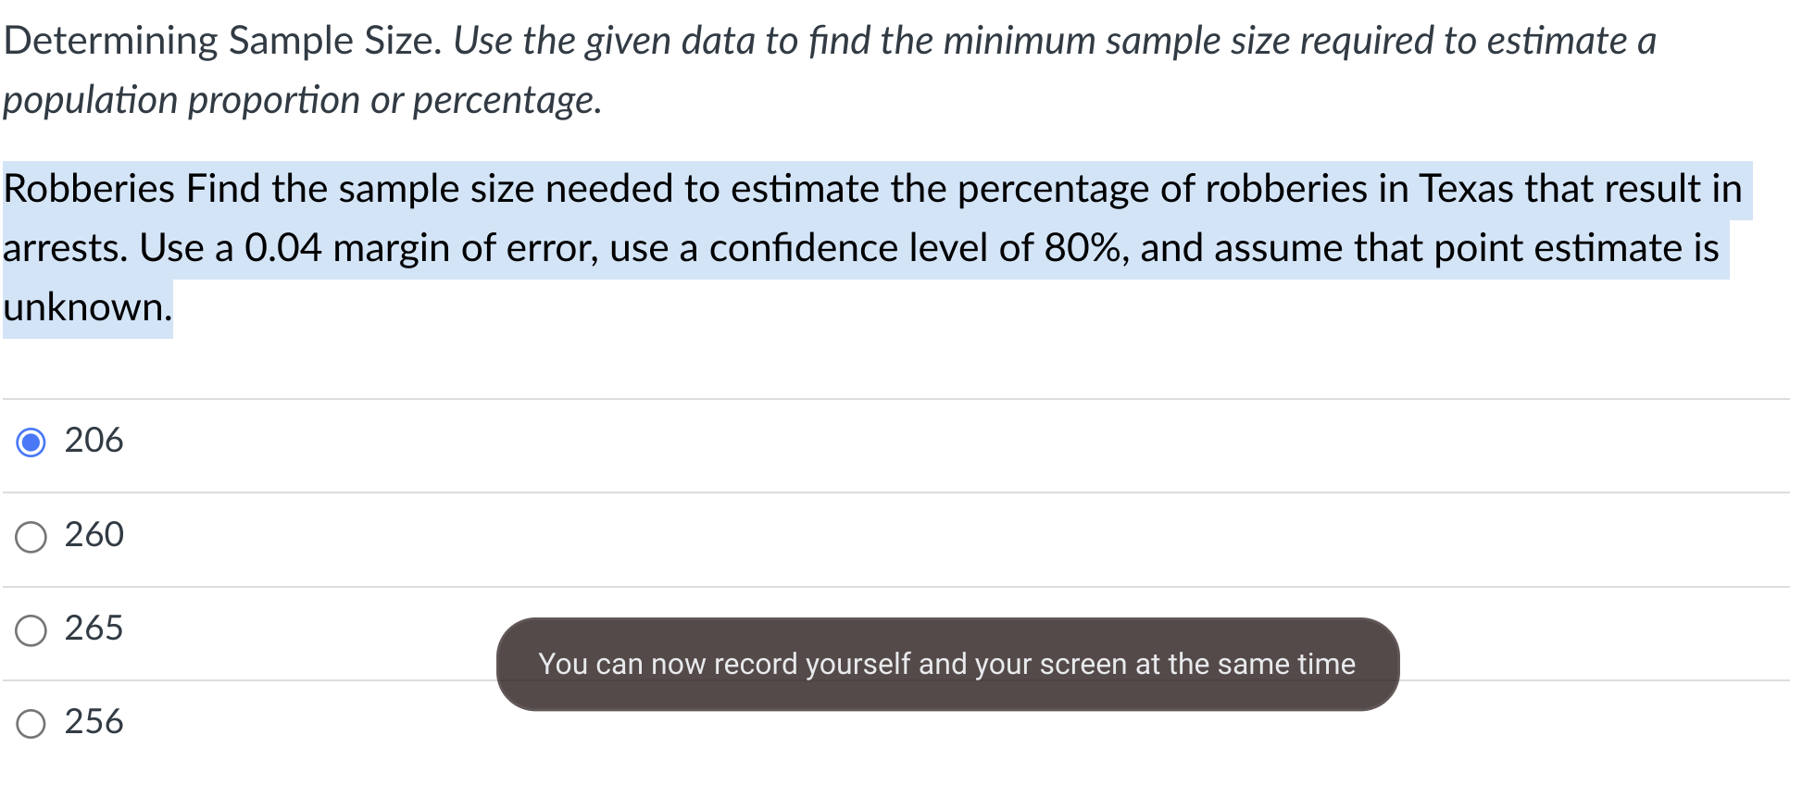Select the radio button for answer 260
The image size is (1815, 810).
(31, 537)
